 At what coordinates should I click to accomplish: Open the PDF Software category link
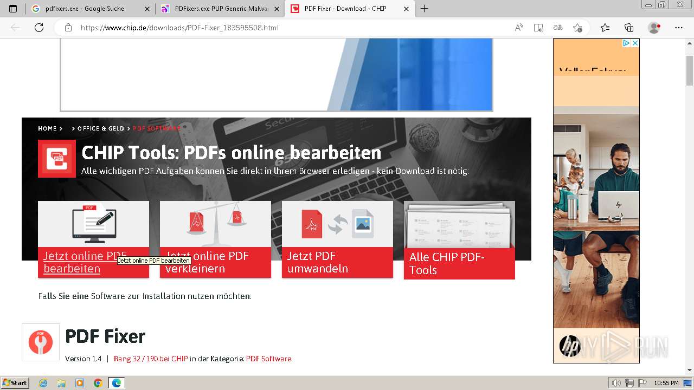point(268,359)
